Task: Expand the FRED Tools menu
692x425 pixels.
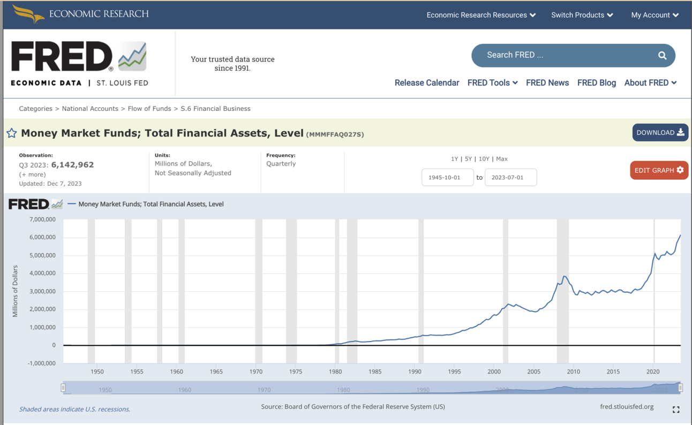Action: pyautogui.click(x=493, y=82)
